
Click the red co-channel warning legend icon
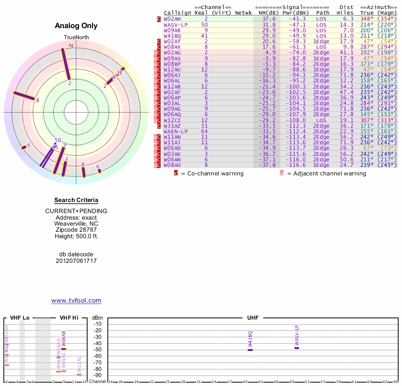[176, 173]
